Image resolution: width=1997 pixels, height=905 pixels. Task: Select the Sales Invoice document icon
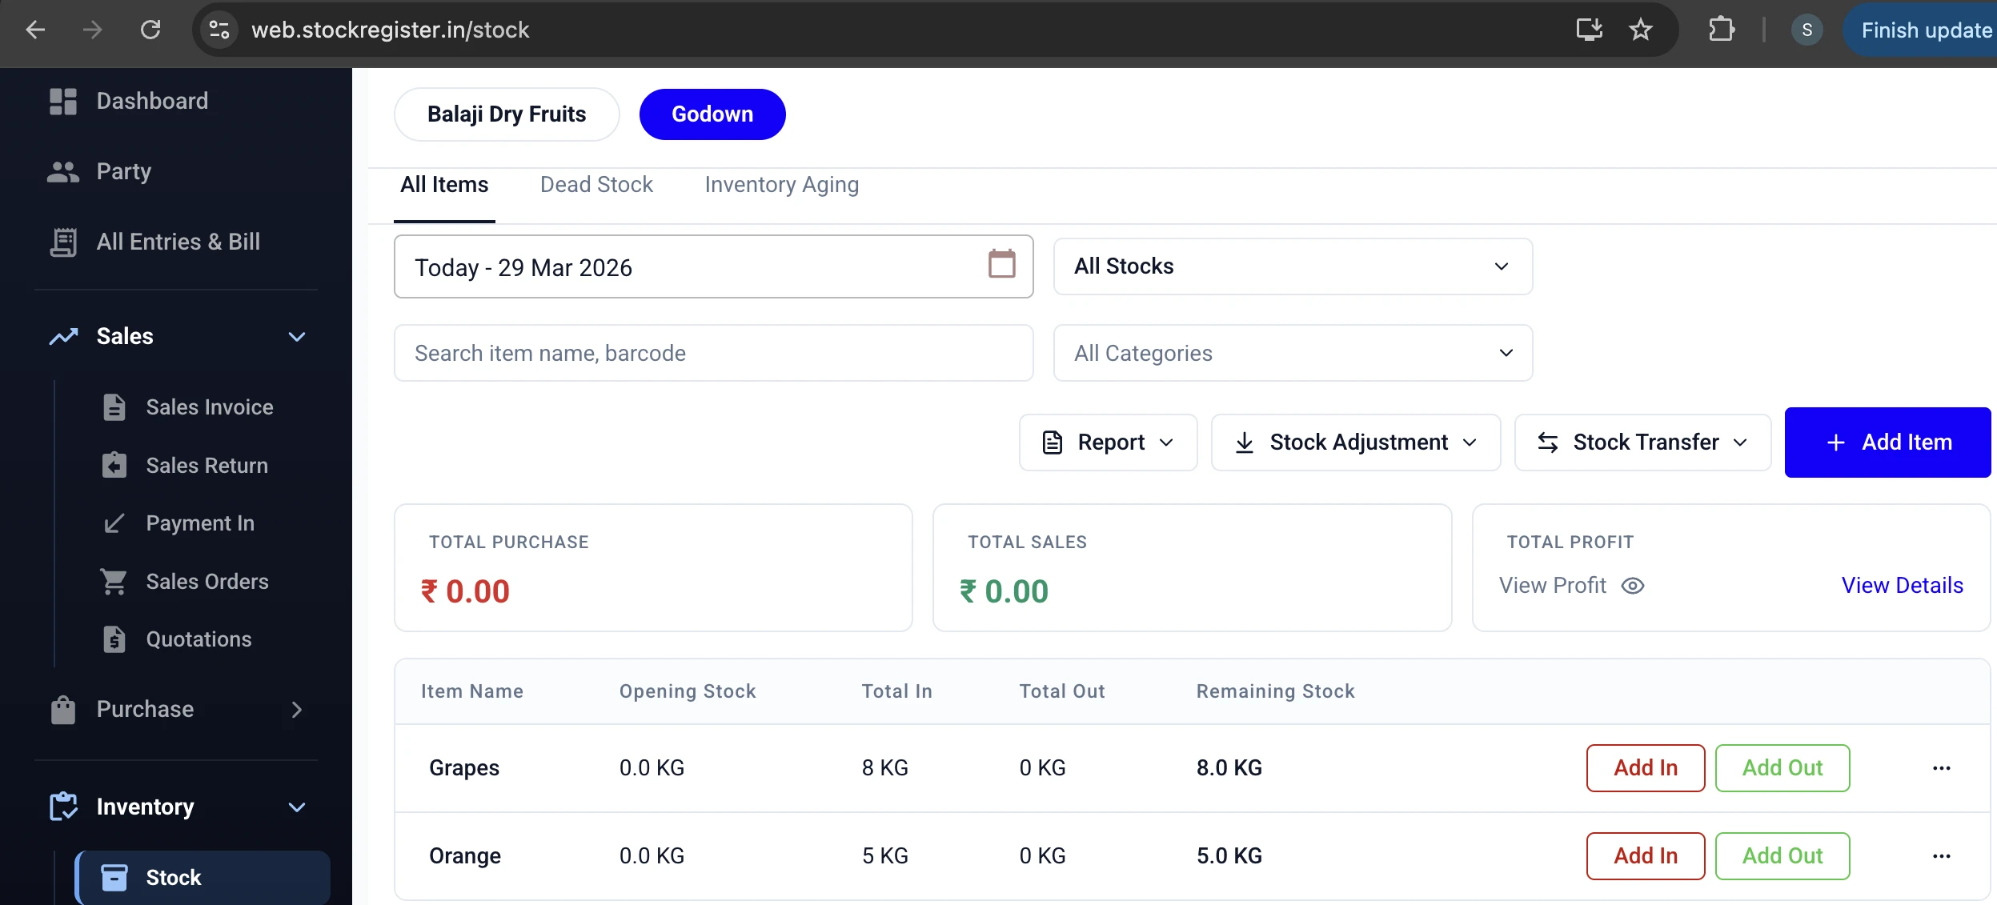point(114,406)
